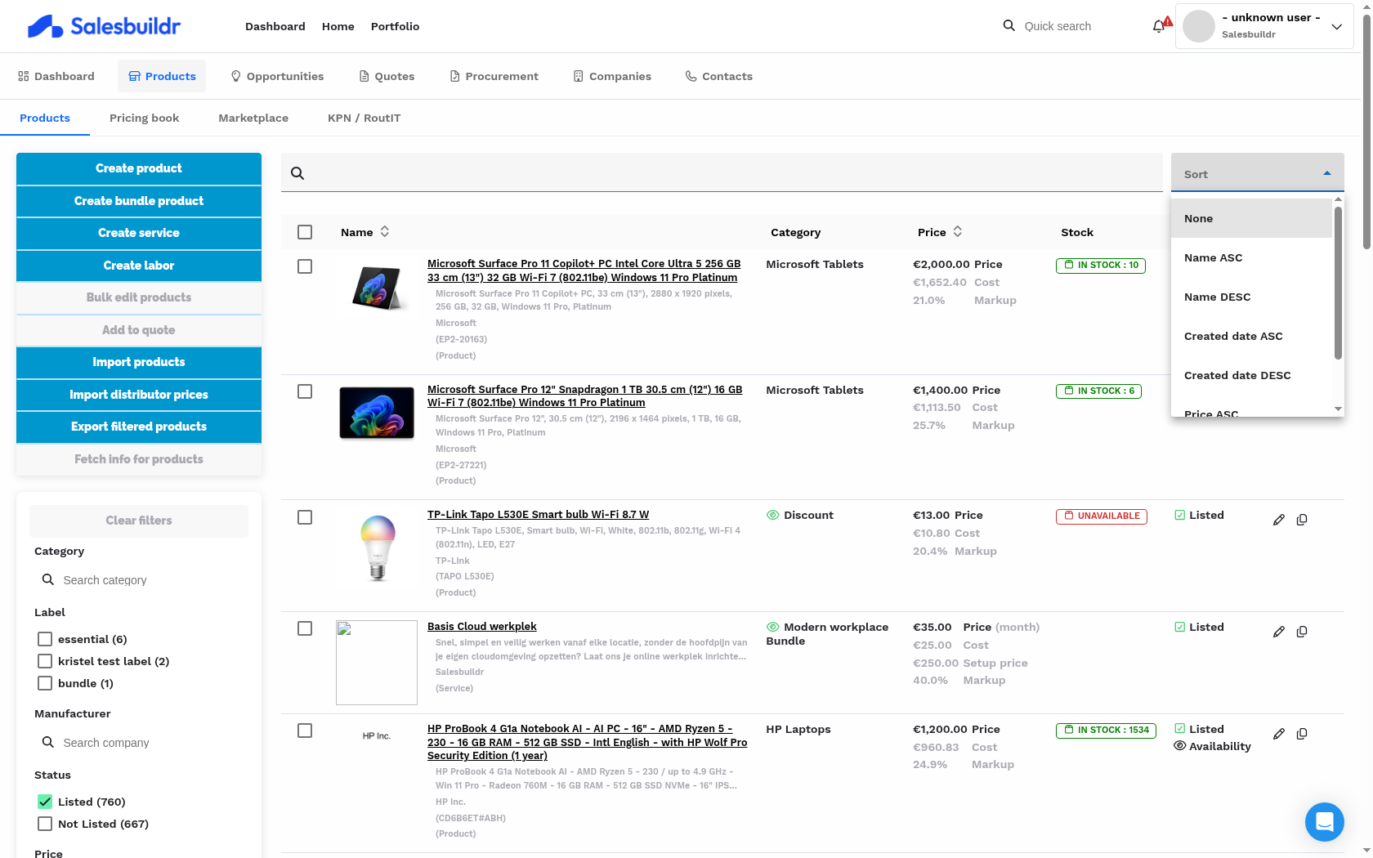1373x858 pixels.
Task: Click the Listed check icon on TP-Link row
Action: (1179, 515)
